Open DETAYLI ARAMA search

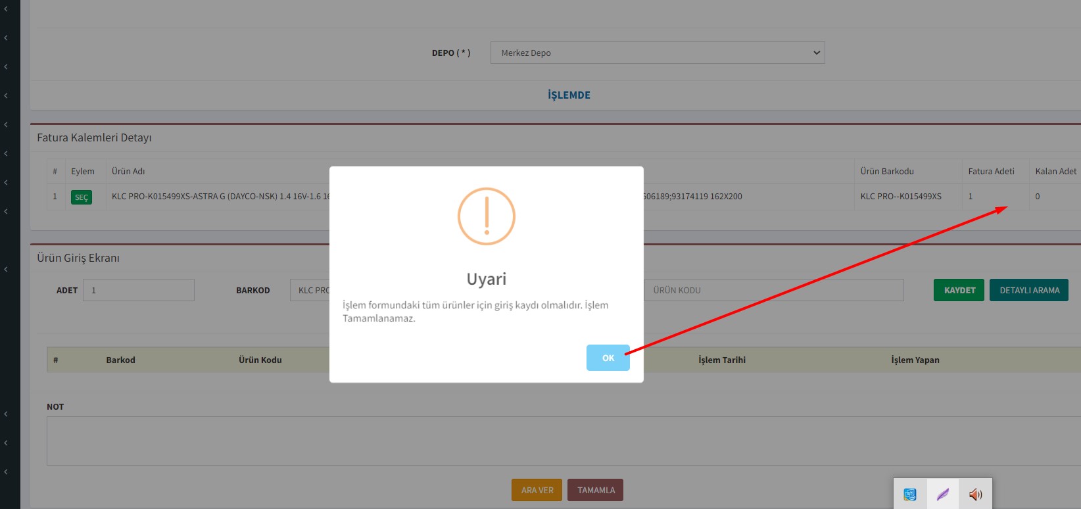(x=1028, y=290)
